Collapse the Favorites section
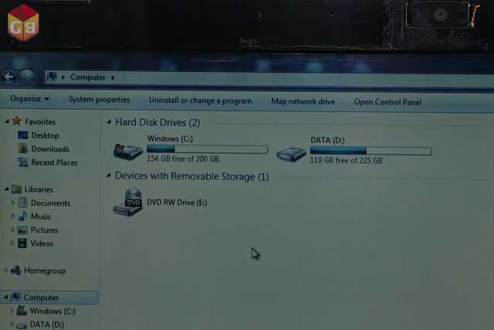This screenshot has width=494, height=330. pyautogui.click(x=7, y=121)
